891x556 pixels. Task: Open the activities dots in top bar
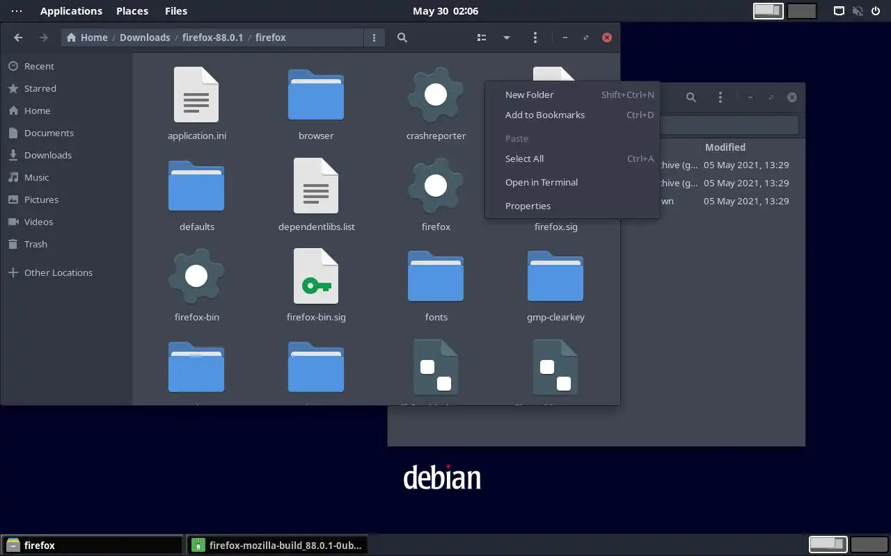coord(17,11)
